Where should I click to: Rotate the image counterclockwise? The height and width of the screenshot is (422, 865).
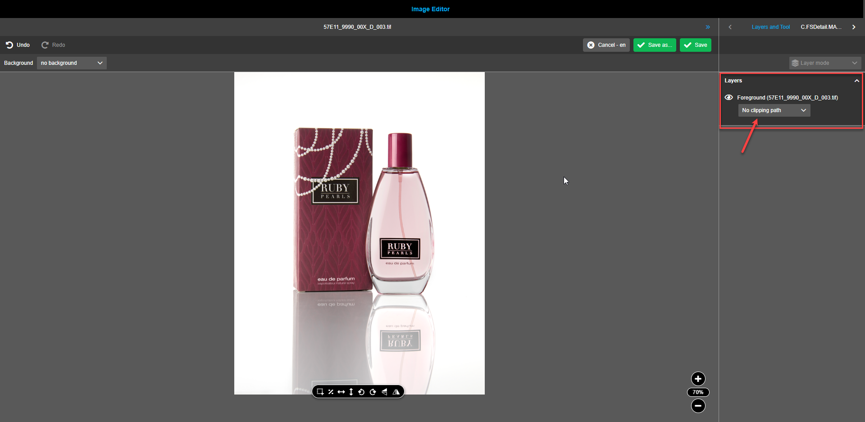click(x=362, y=391)
